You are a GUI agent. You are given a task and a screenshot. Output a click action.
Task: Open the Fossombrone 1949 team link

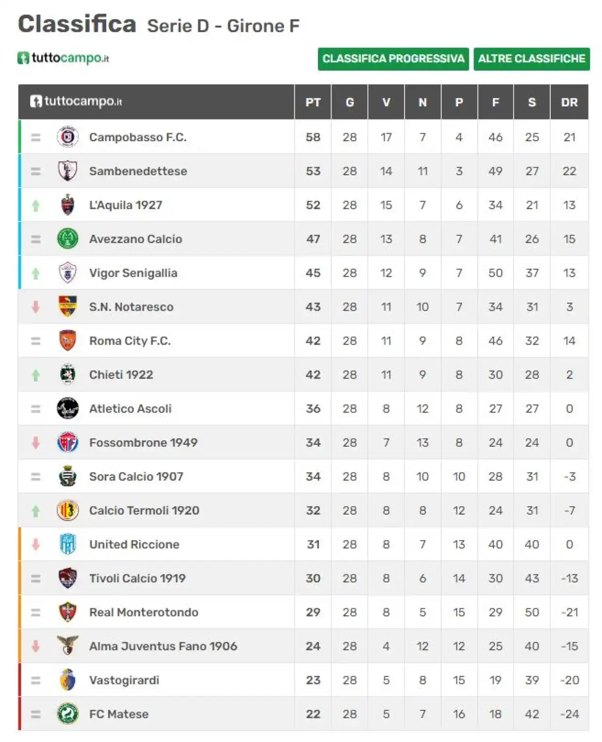point(143,443)
